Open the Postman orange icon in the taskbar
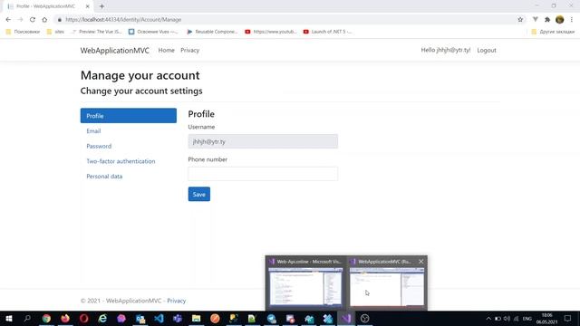The width and height of the screenshot is (580, 326). tap(215, 318)
